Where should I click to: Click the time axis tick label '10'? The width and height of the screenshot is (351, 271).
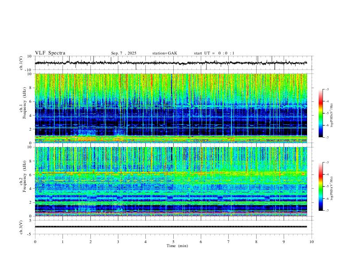312,242
